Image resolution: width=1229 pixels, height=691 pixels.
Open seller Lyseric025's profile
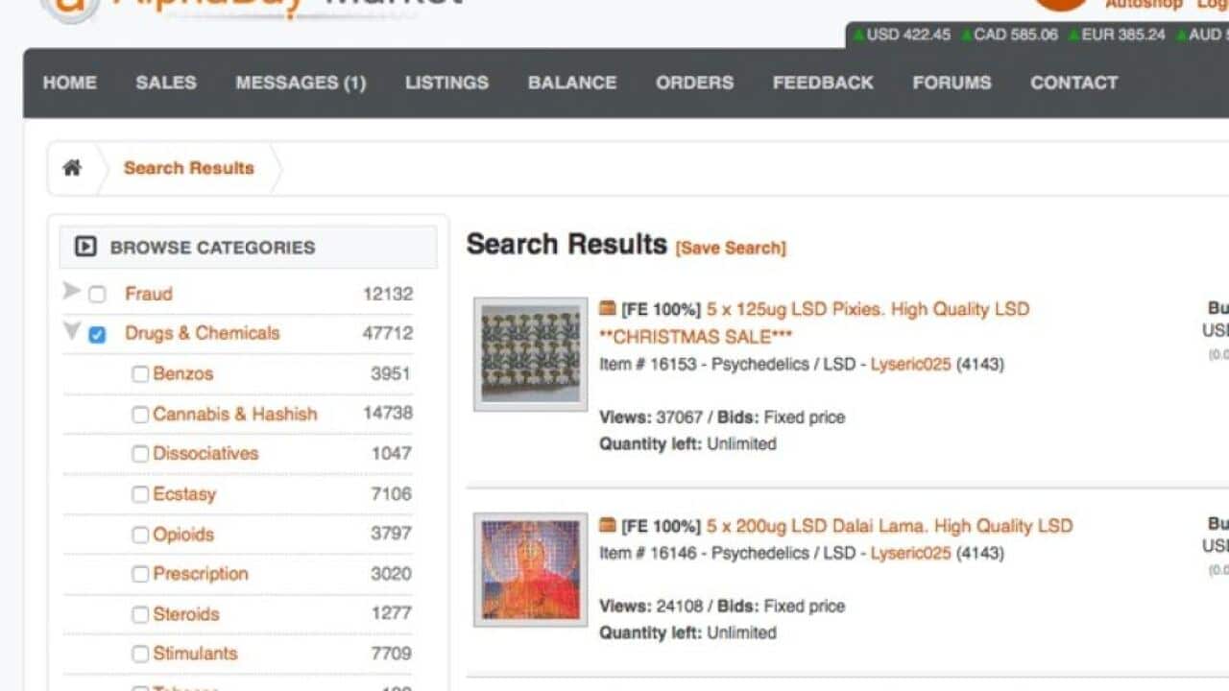pyautogui.click(x=909, y=364)
